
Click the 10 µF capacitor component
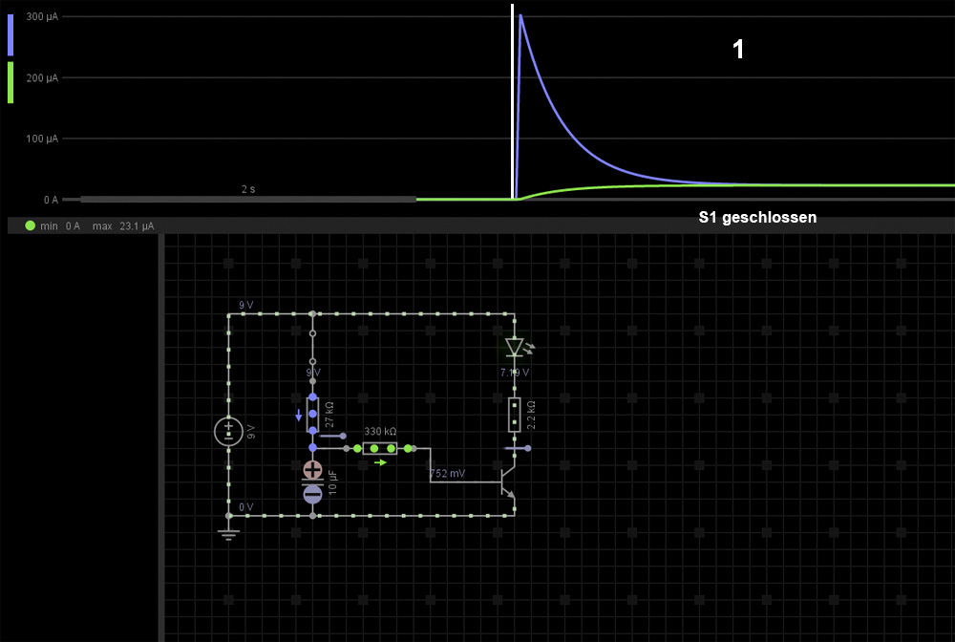tap(312, 481)
